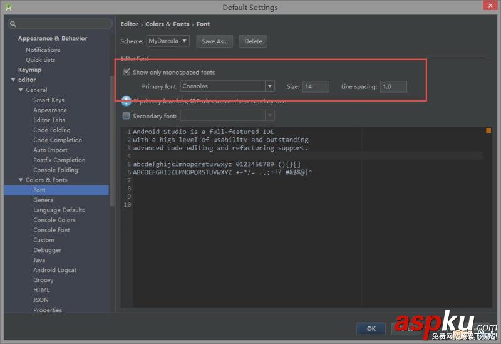
Task: Toggle Show only monospaced fonts checkbox
Action: click(x=127, y=71)
